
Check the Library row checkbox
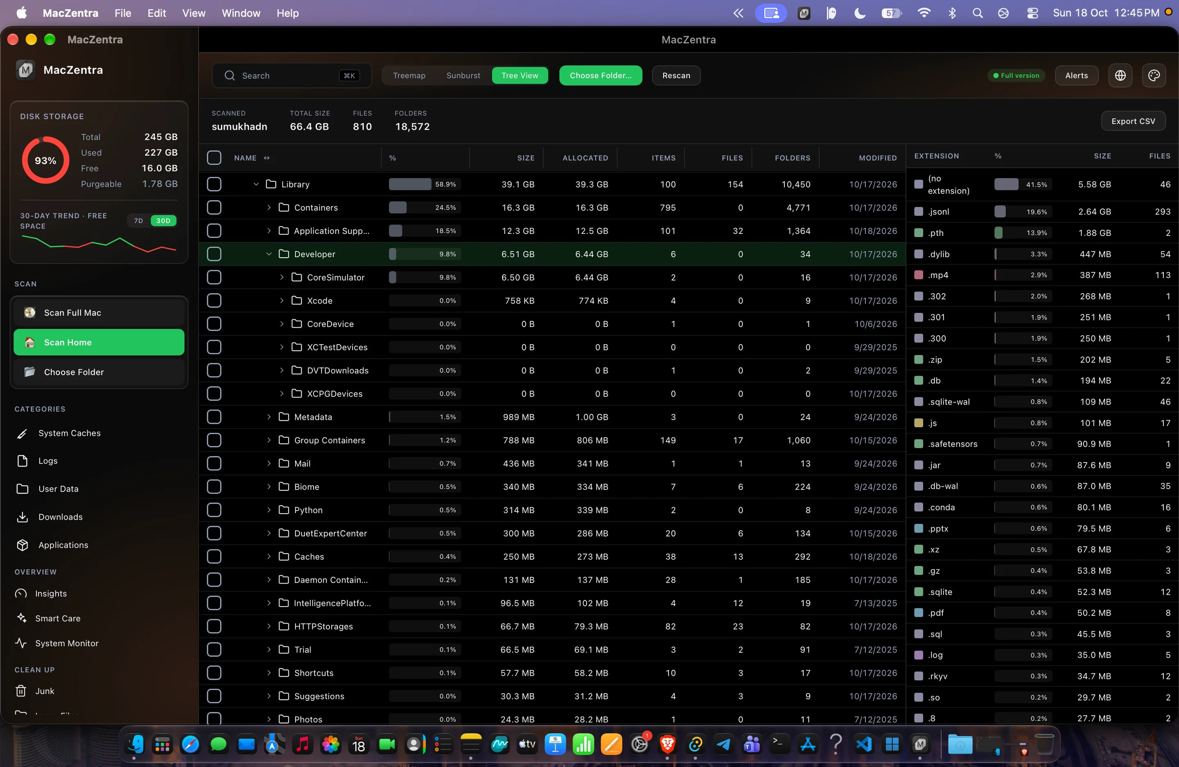click(214, 184)
